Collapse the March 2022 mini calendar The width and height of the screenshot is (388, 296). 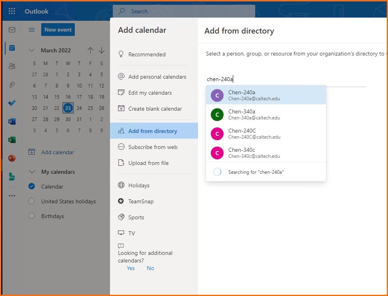point(32,50)
